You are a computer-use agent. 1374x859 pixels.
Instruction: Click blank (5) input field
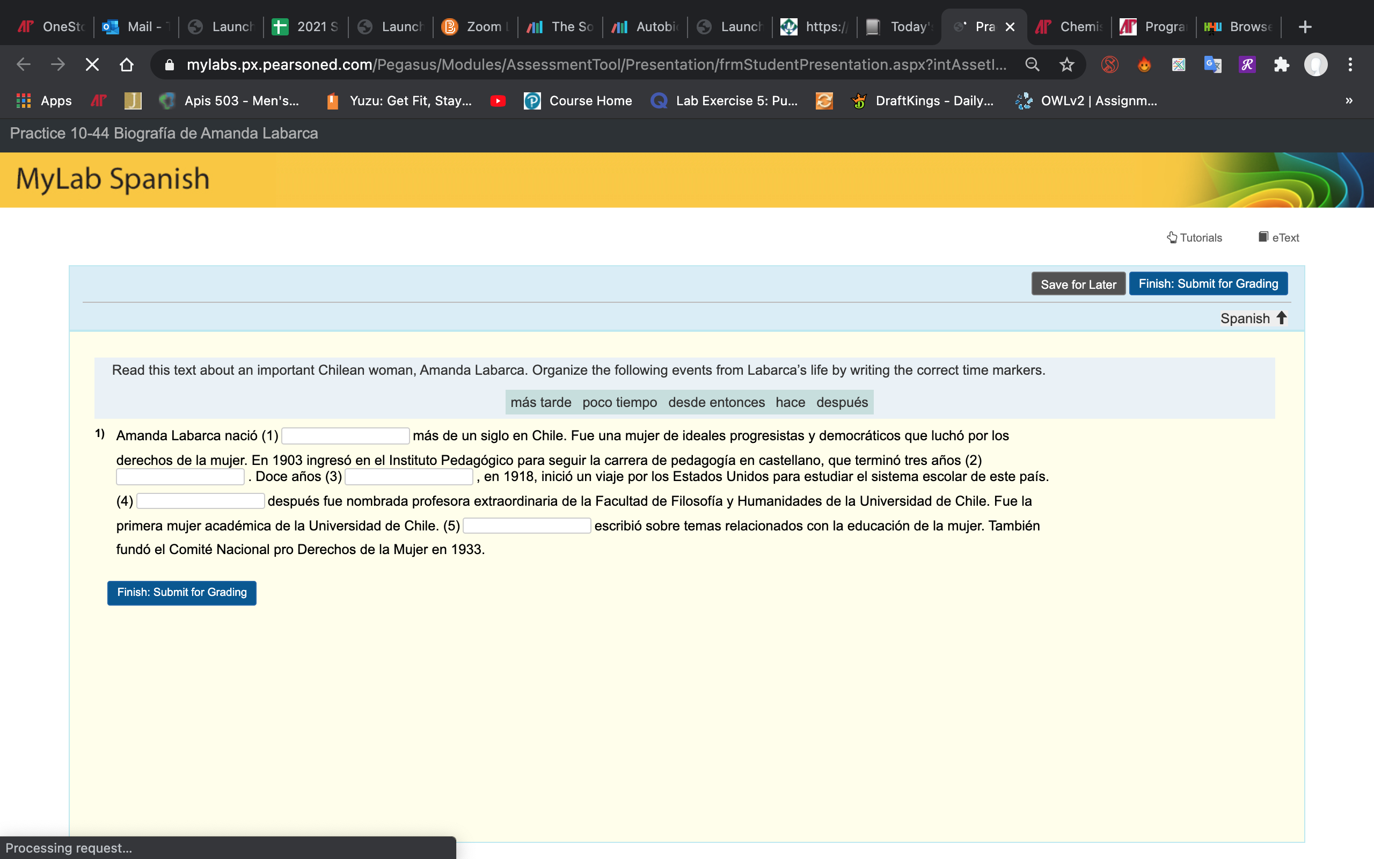tap(527, 526)
